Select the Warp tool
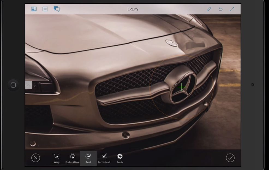 click(x=57, y=159)
